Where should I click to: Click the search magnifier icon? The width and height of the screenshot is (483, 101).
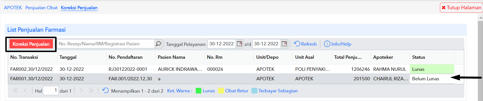point(158,44)
